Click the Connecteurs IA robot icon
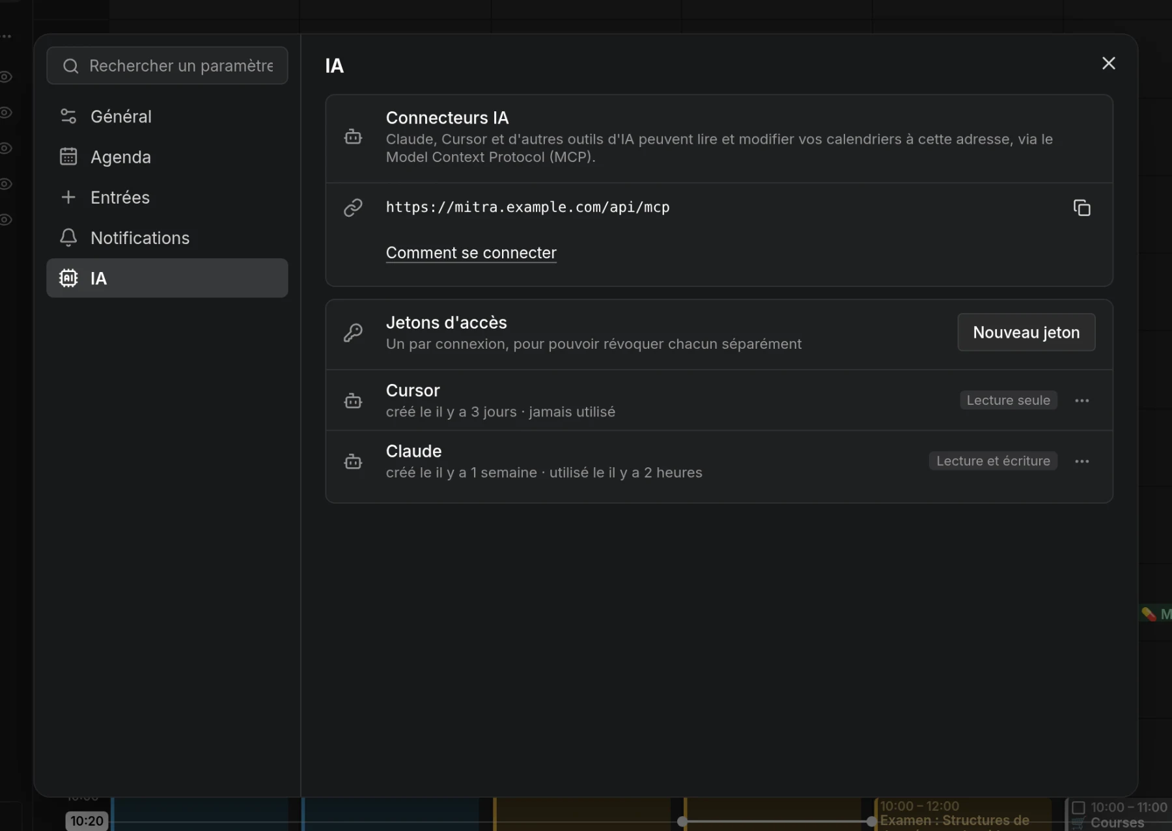This screenshot has width=1172, height=831. tap(353, 137)
